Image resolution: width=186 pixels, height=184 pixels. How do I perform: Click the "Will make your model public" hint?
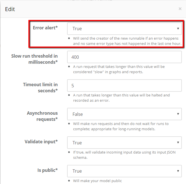(97, 181)
